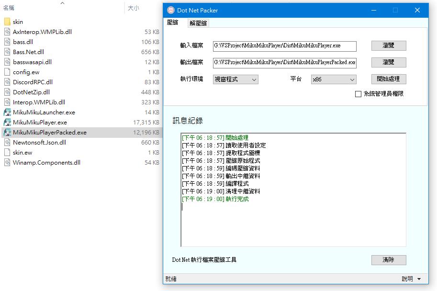Image resolution: width=437 pixels, height=291 pixels.
Task: Click the AxInterop.WMPLib.dll file icon
Action: coord(7,32)
